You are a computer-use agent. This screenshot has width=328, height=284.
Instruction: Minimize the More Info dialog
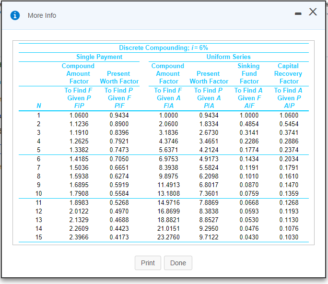pos(298,14)
